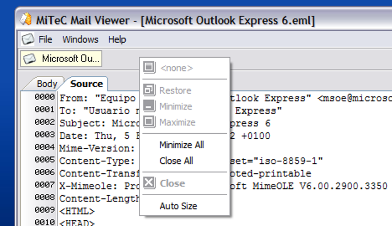The image size is (392, 226).
Task: Click the Maximize icon in the menu
Action: tap(149, 122)
